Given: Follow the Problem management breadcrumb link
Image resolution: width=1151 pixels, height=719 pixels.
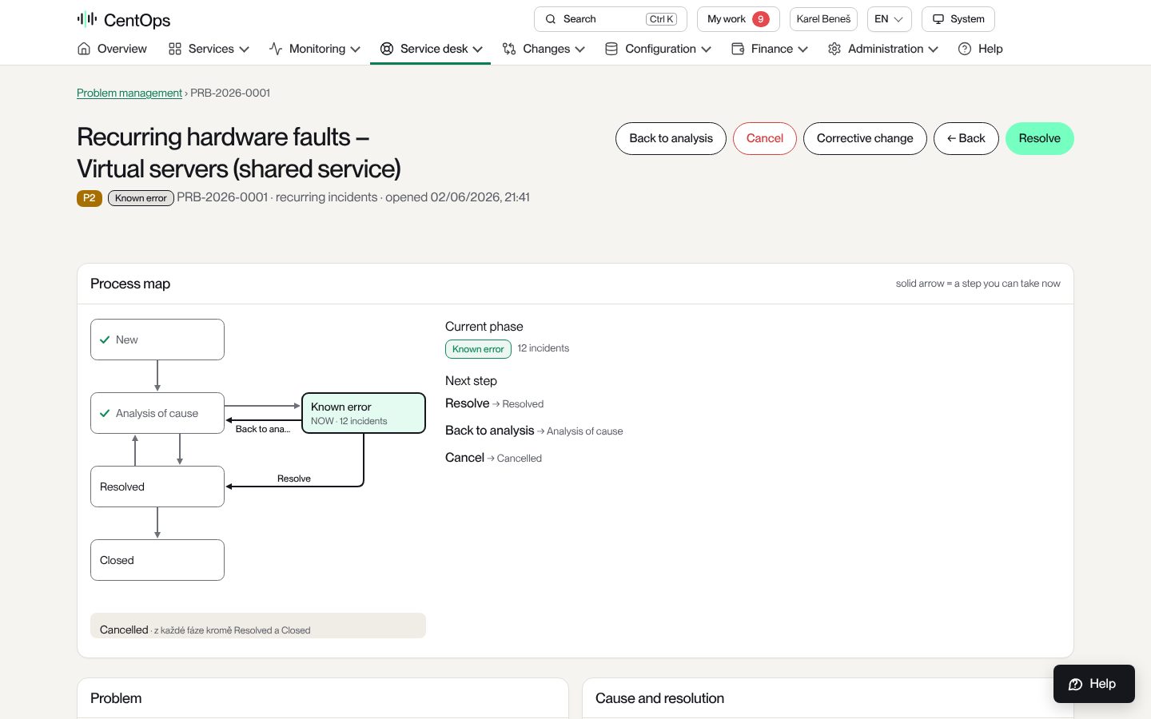Looking at the screenshot, I should [129, 93].
